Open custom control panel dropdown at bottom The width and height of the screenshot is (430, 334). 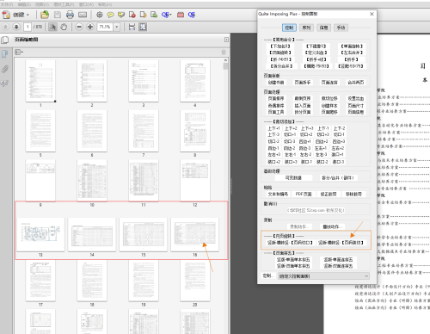pos(323,276)
